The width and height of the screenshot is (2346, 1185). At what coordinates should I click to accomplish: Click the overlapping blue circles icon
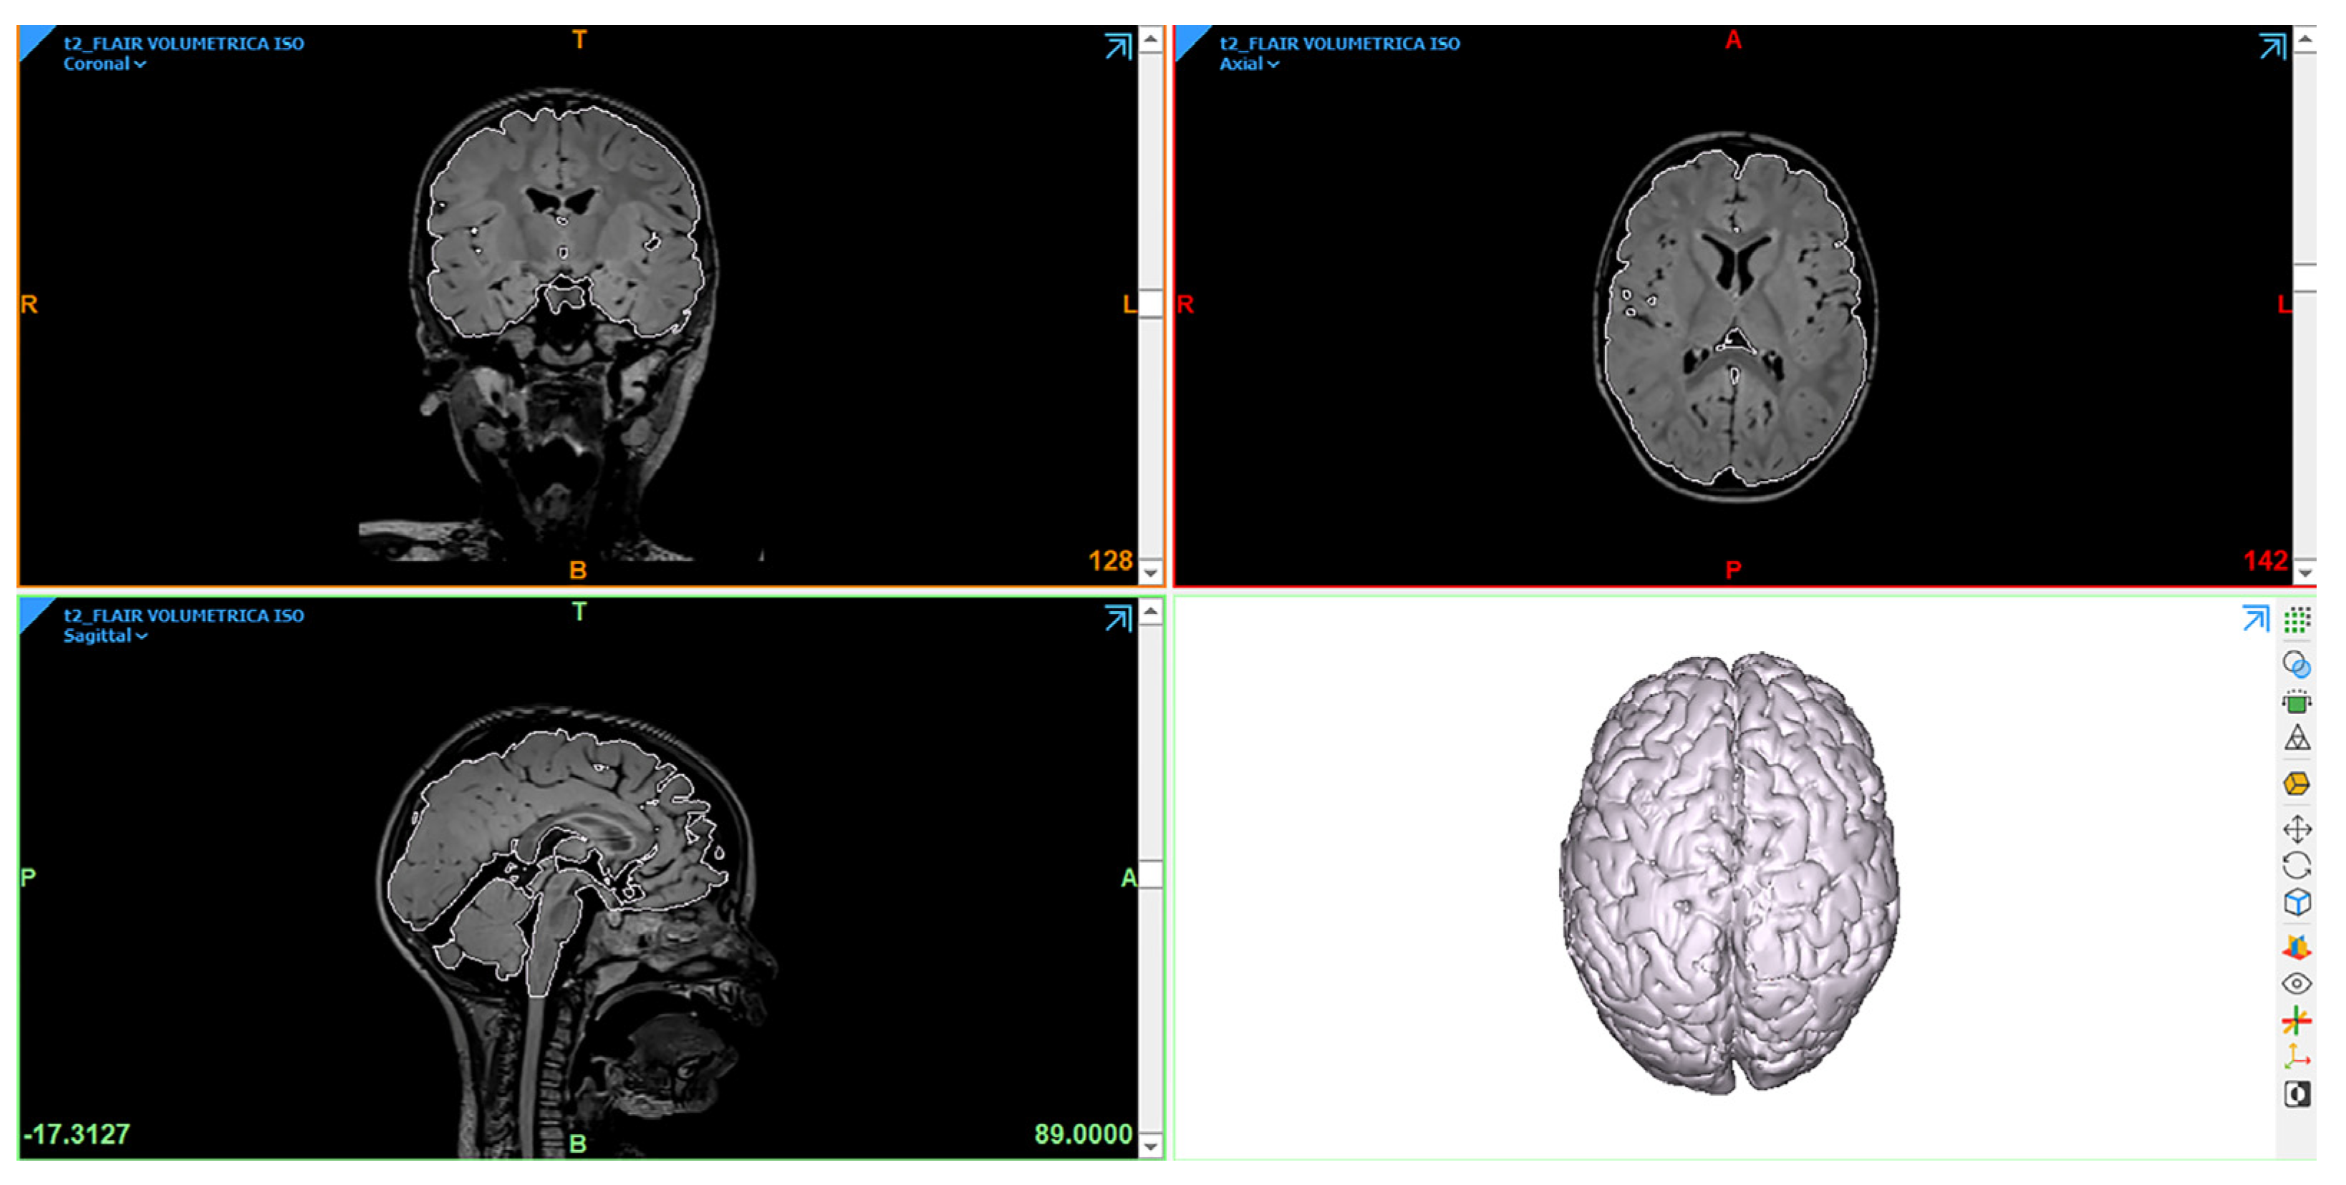coord(2296,664)
